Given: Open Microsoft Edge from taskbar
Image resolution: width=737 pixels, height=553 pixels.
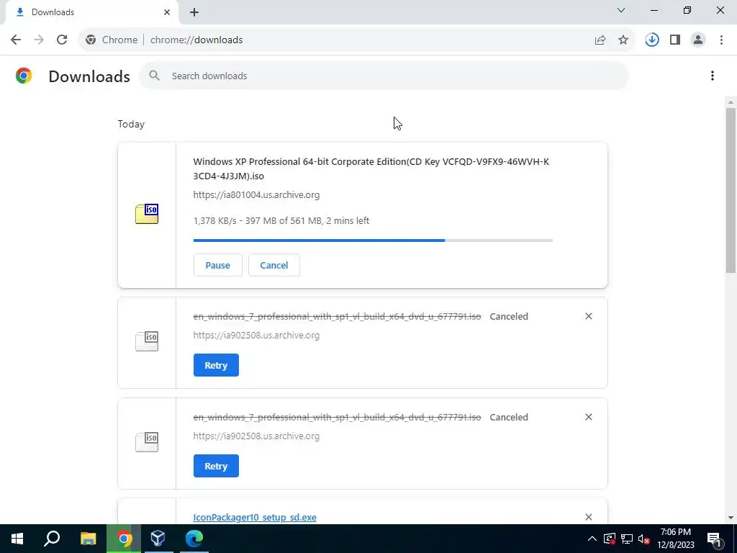Looking at the screenshot, I should [x=194, y=539].
